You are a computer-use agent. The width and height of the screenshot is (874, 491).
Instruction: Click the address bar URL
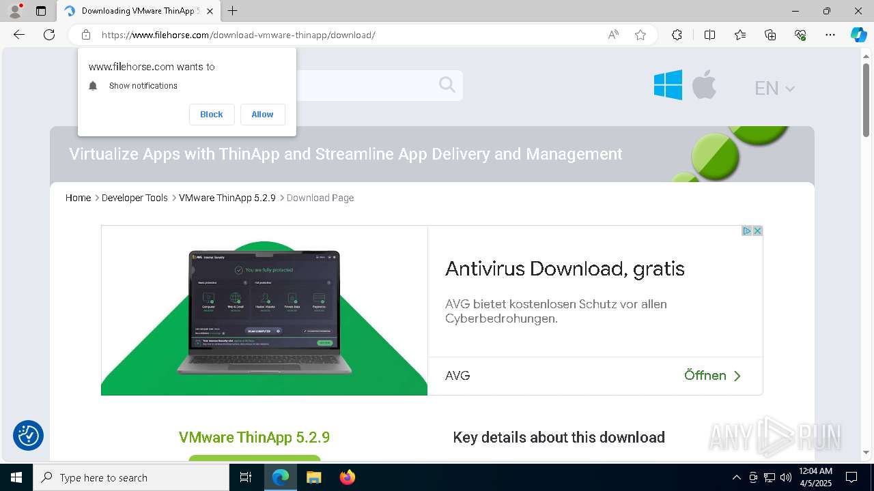coord(238,35)
